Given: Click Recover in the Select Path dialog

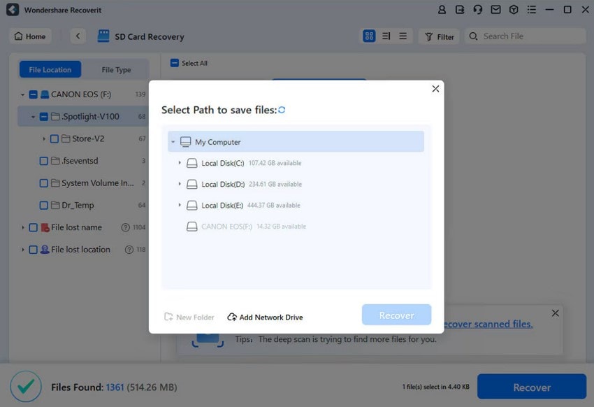Looking at the screenshot, I should pos(397,315).
